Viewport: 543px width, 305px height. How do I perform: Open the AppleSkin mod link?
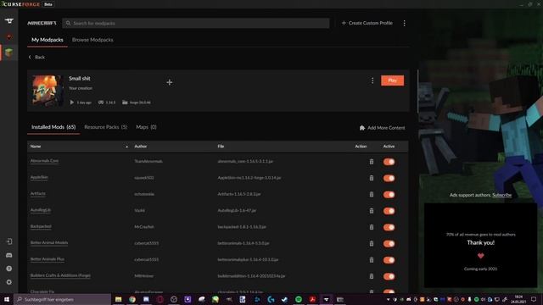(x=39, y=177)
